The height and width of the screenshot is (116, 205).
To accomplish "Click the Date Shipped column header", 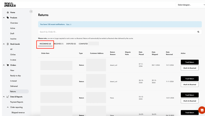I will tap(155, 53).
